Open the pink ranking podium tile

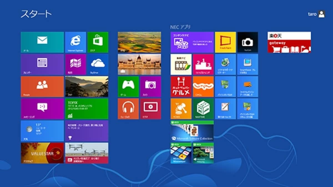tap(203, 64)
